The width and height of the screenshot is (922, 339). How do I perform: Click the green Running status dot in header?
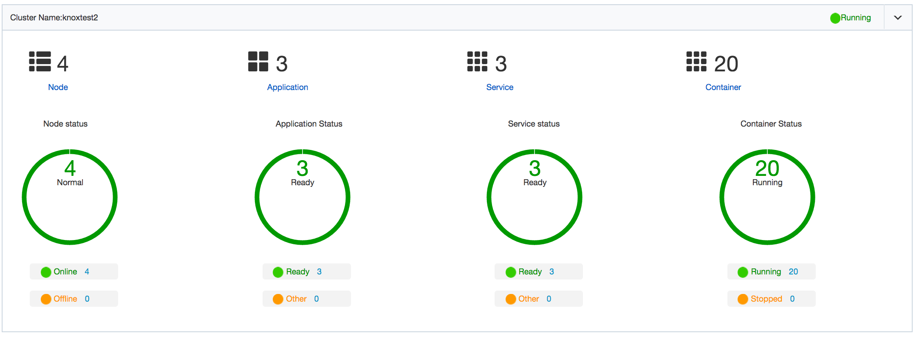tap(835, 18)
